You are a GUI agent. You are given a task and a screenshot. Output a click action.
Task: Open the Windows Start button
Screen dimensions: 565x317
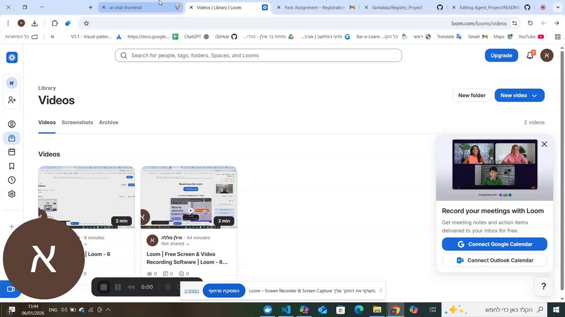click(x=557, y=310)
